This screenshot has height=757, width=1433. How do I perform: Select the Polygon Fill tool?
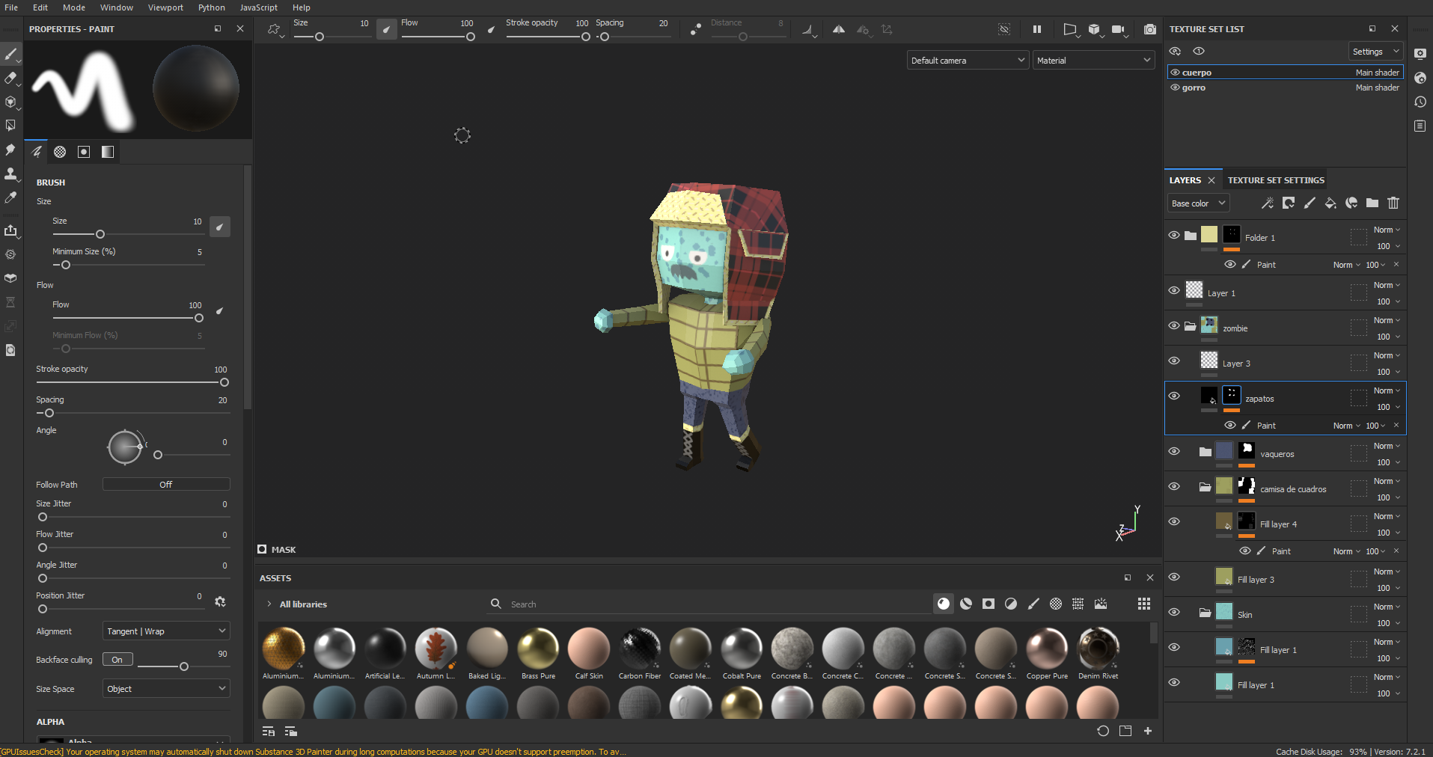point(10,126)
